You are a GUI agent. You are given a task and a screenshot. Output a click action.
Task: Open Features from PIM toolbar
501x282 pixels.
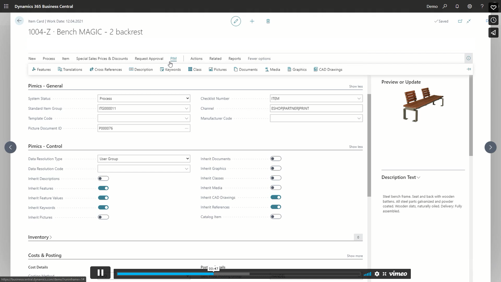coord(41,70)
